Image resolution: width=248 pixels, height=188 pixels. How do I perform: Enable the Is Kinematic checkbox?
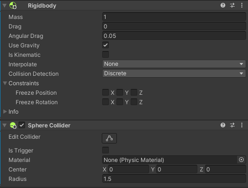(x=106, y=54)
